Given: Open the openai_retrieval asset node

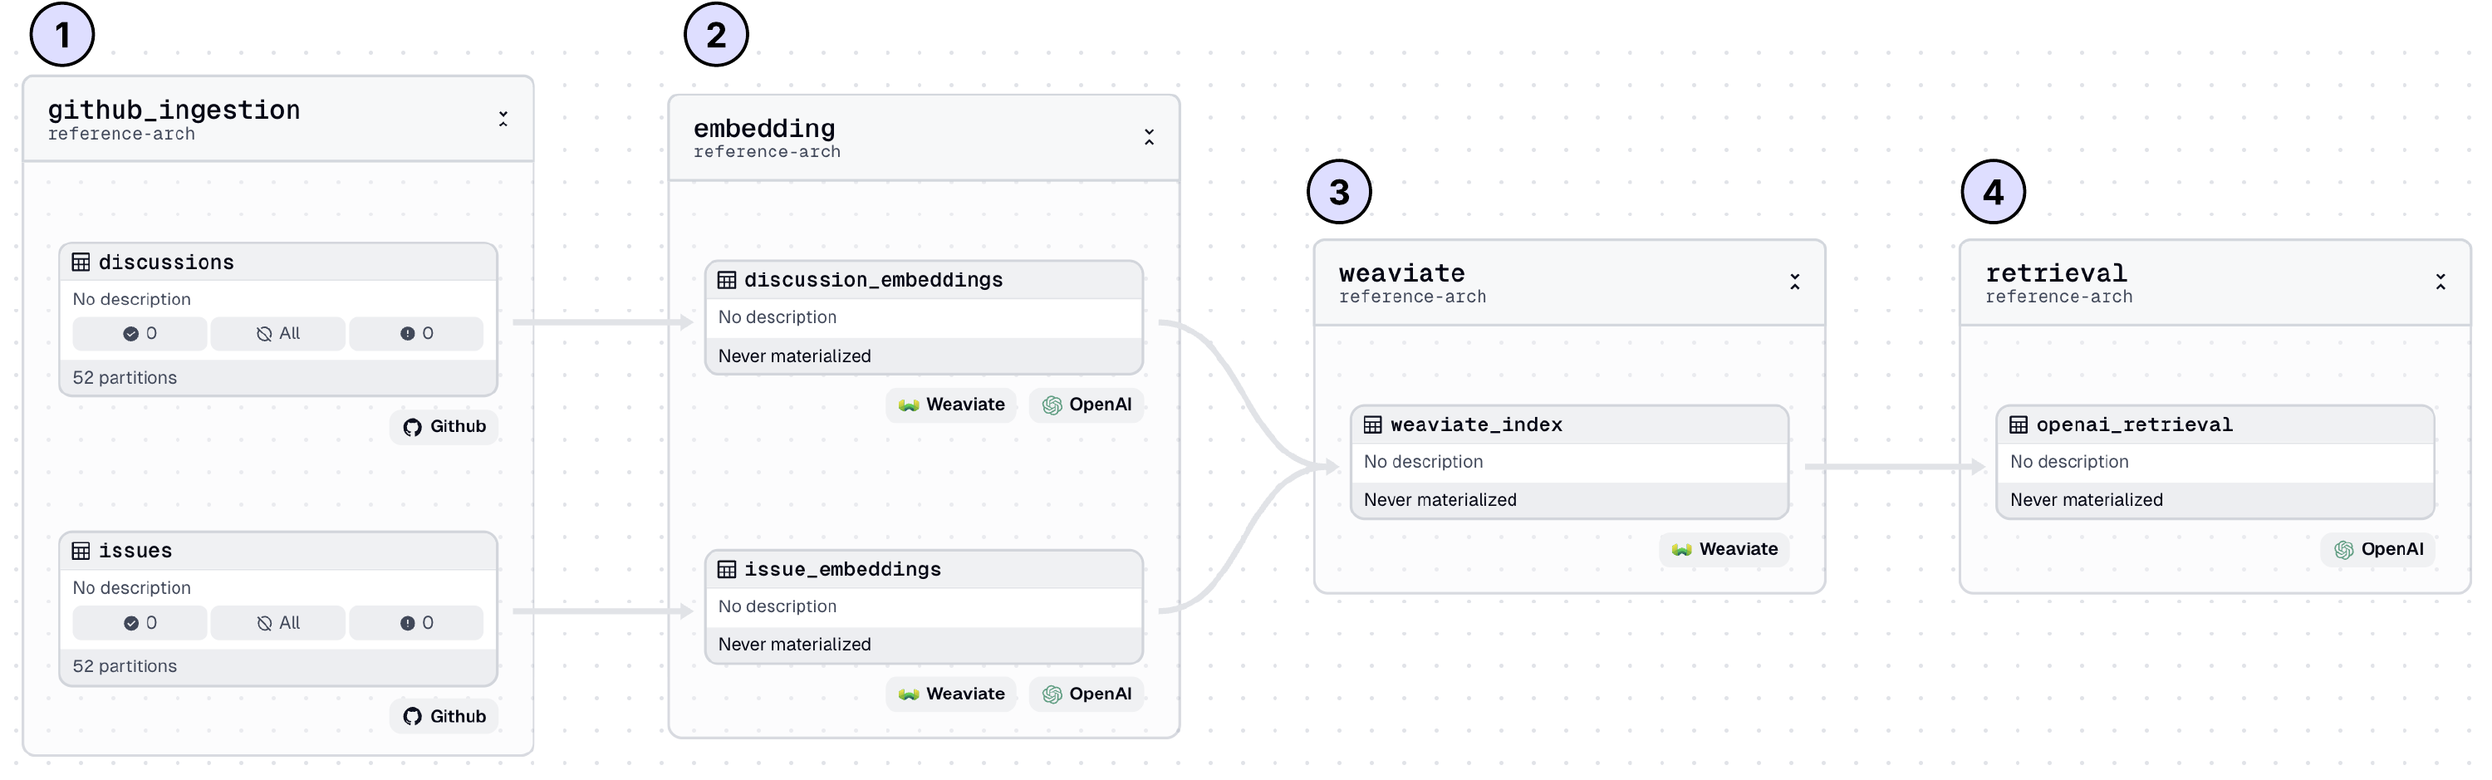Looking at the screenshot, I should click(2133, 424).
